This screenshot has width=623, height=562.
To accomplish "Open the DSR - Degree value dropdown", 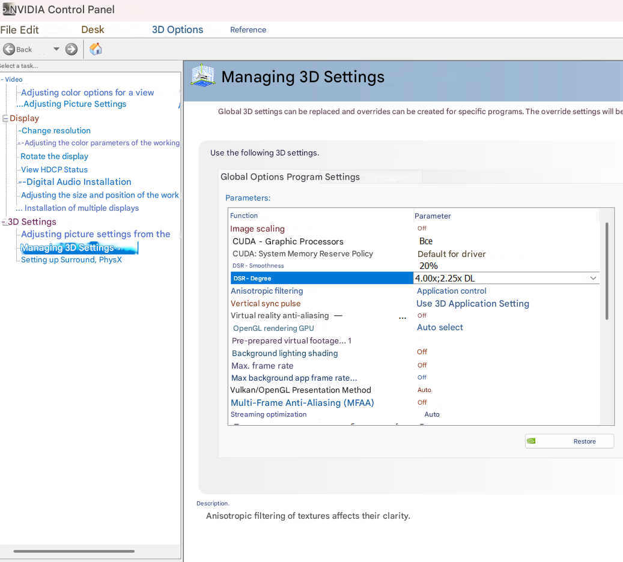I will [x=592, y=278].
